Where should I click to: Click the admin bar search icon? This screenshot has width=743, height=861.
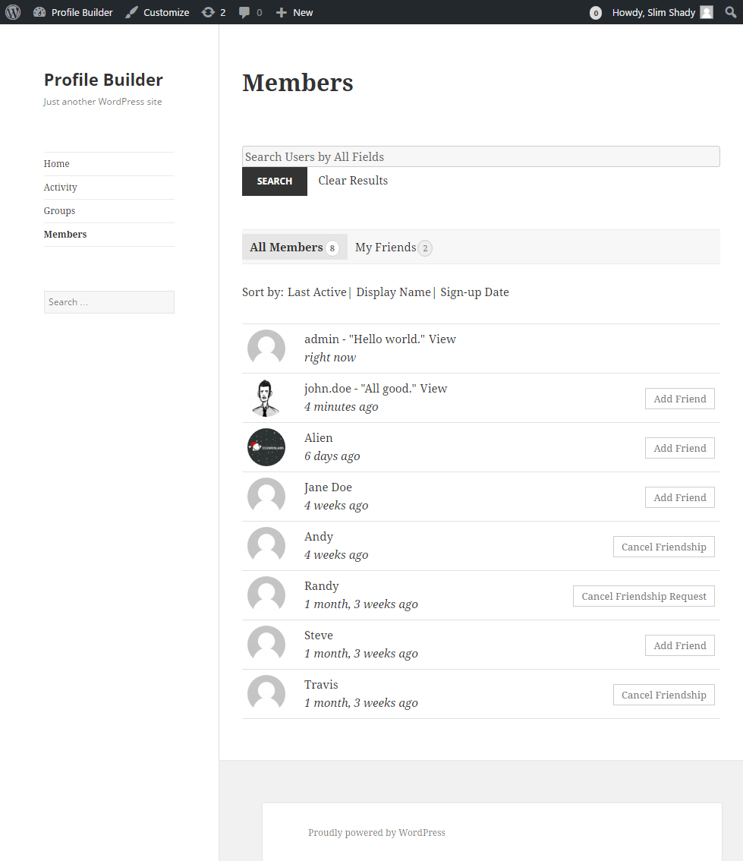point(729,11)
